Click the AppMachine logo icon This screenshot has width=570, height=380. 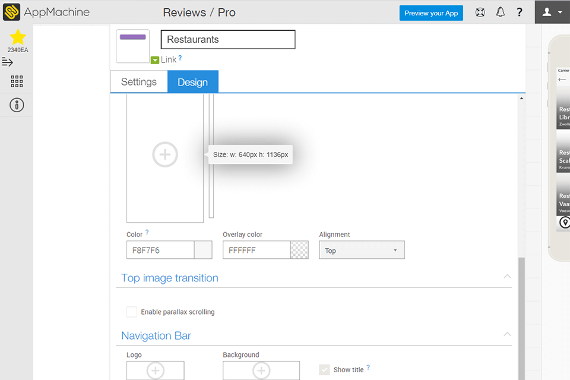11,12
